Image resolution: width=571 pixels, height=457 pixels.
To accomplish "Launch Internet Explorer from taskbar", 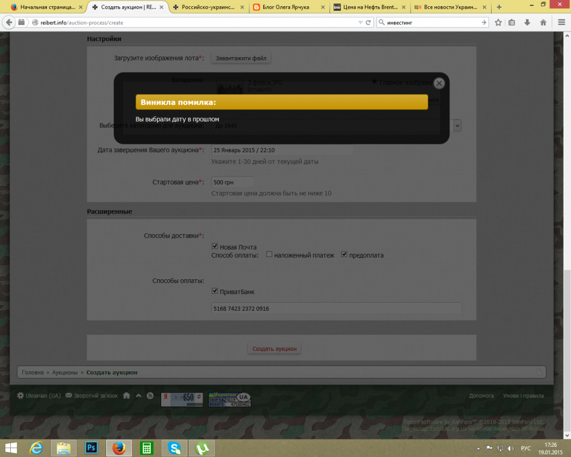I will coord(37,448).
